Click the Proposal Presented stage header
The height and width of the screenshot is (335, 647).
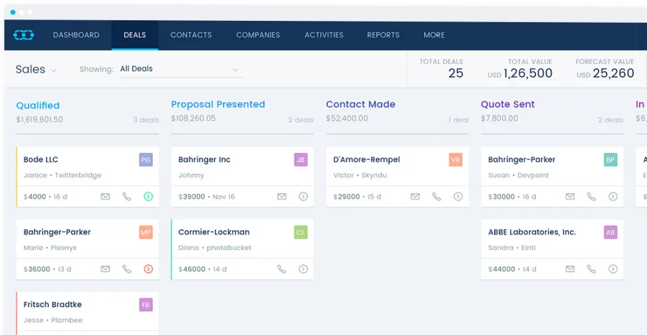[x=218, y=105]
